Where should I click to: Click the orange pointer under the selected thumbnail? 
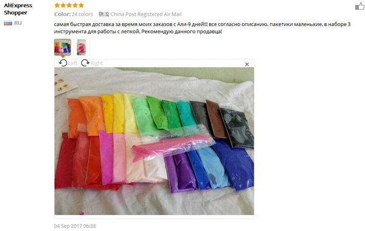(x=63, y=57)
